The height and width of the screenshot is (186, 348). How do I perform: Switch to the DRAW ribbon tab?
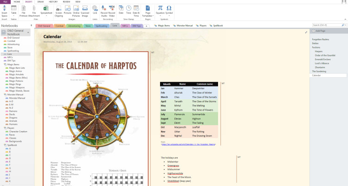pos(40,2)
